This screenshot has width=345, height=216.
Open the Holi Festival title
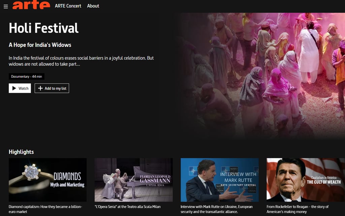click(43, 28)
